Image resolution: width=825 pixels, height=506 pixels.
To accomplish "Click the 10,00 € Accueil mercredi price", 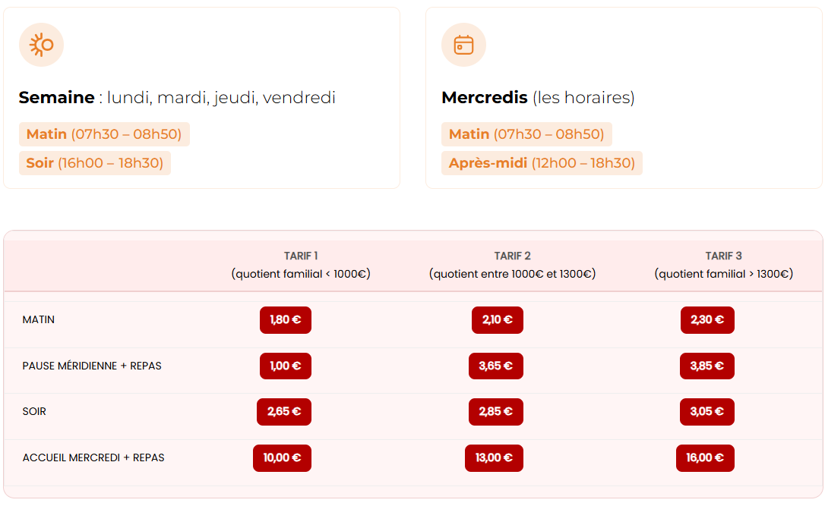I will [x=282, y=458].
